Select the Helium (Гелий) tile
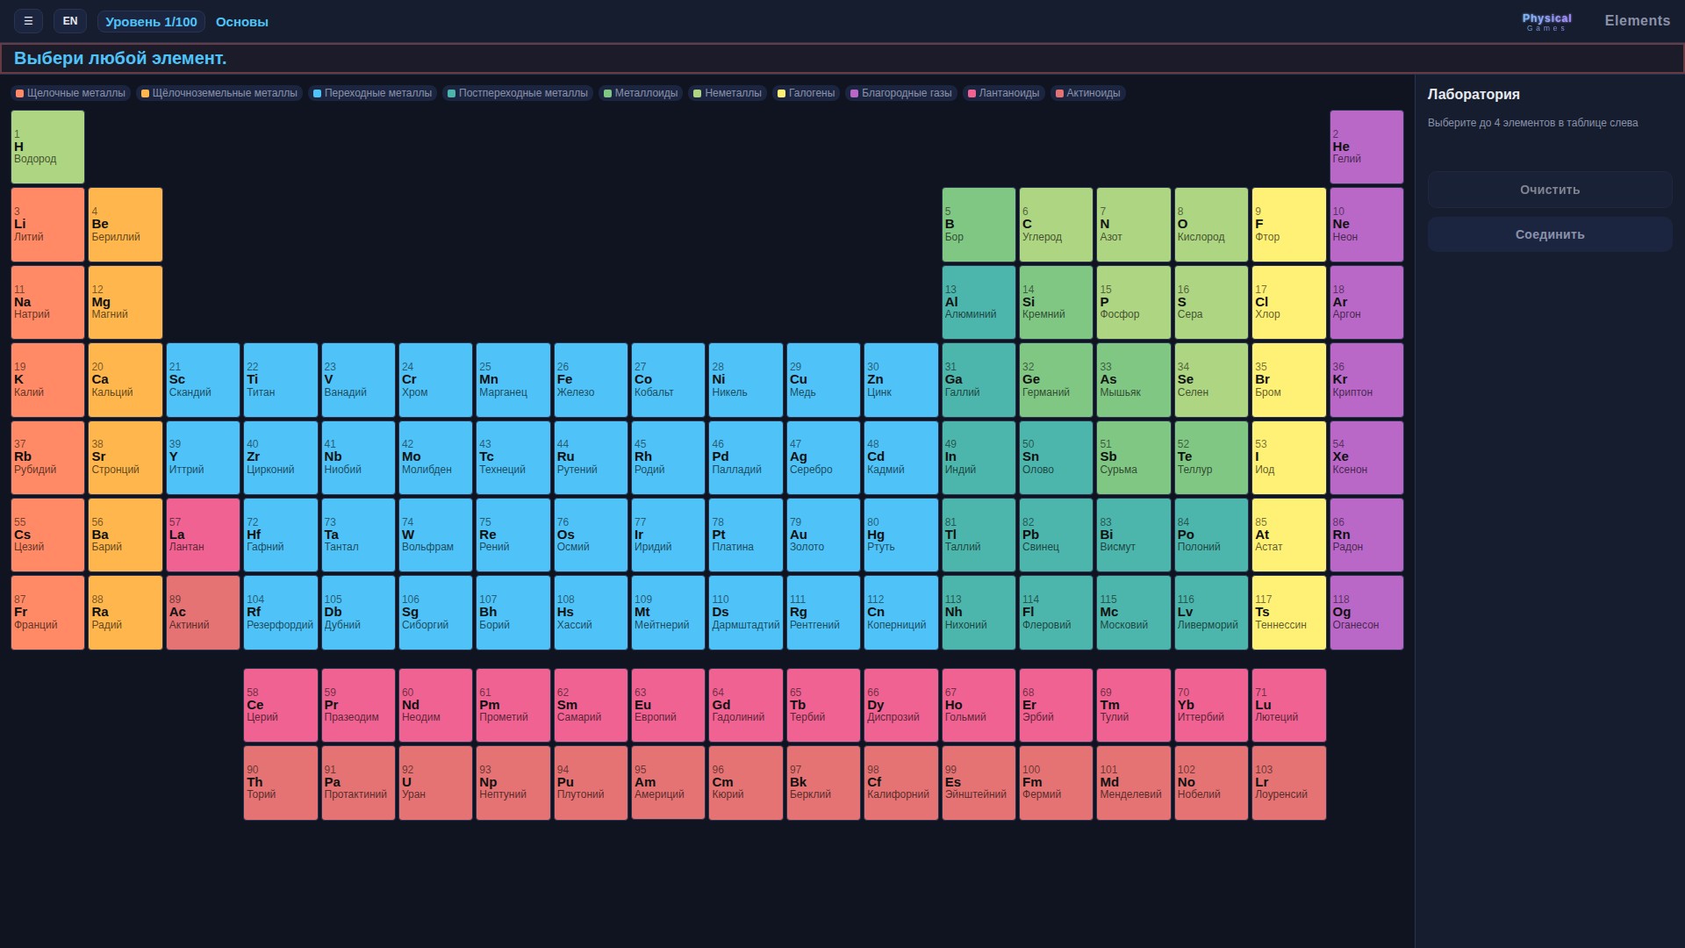This screenshot has height=948, width=1685. (1366, 147)
